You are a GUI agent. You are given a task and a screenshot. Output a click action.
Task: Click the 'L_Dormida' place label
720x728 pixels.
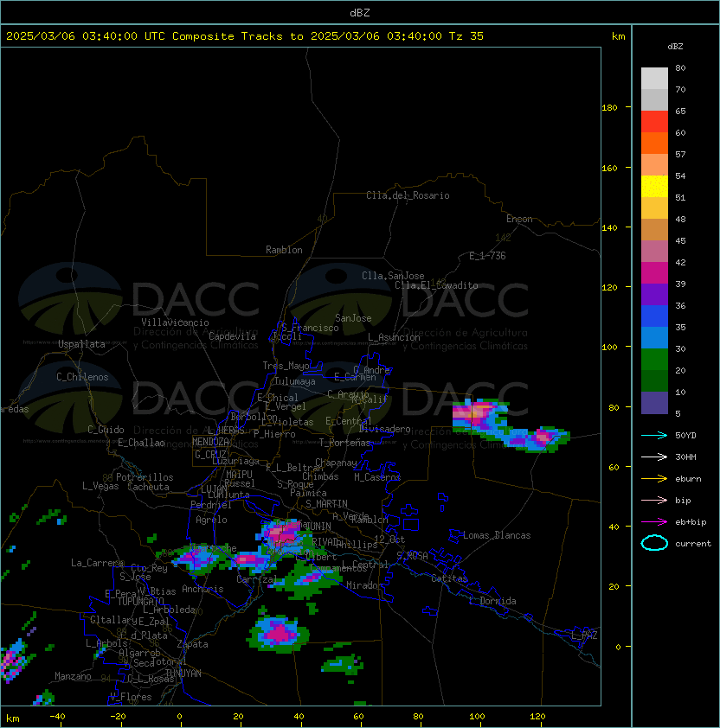(x=492, y=601)
